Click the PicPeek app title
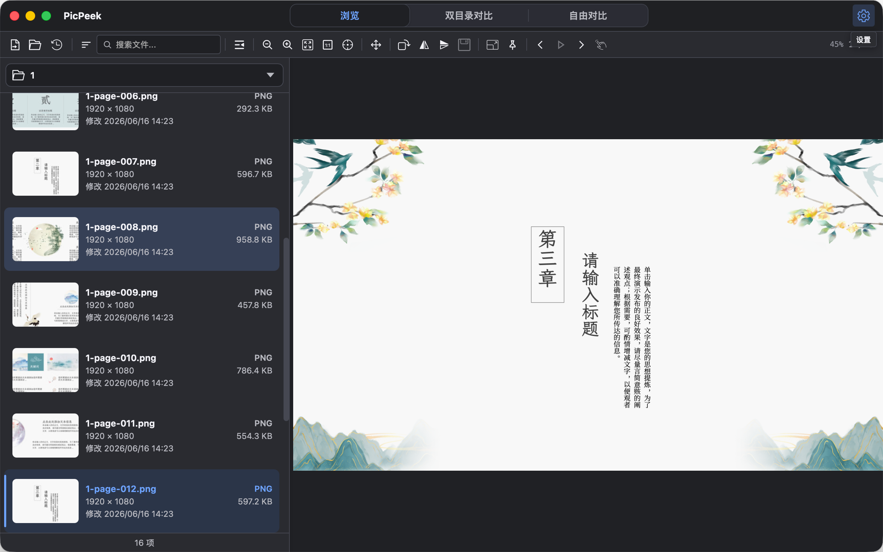Image resolution: width=883 pixels, height=552 pixels. tap(82, 16)
